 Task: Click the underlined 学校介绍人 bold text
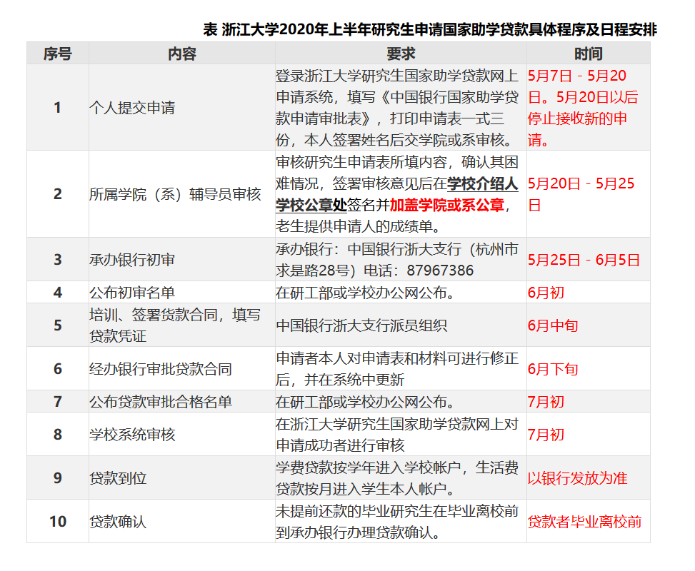(483, 184)
